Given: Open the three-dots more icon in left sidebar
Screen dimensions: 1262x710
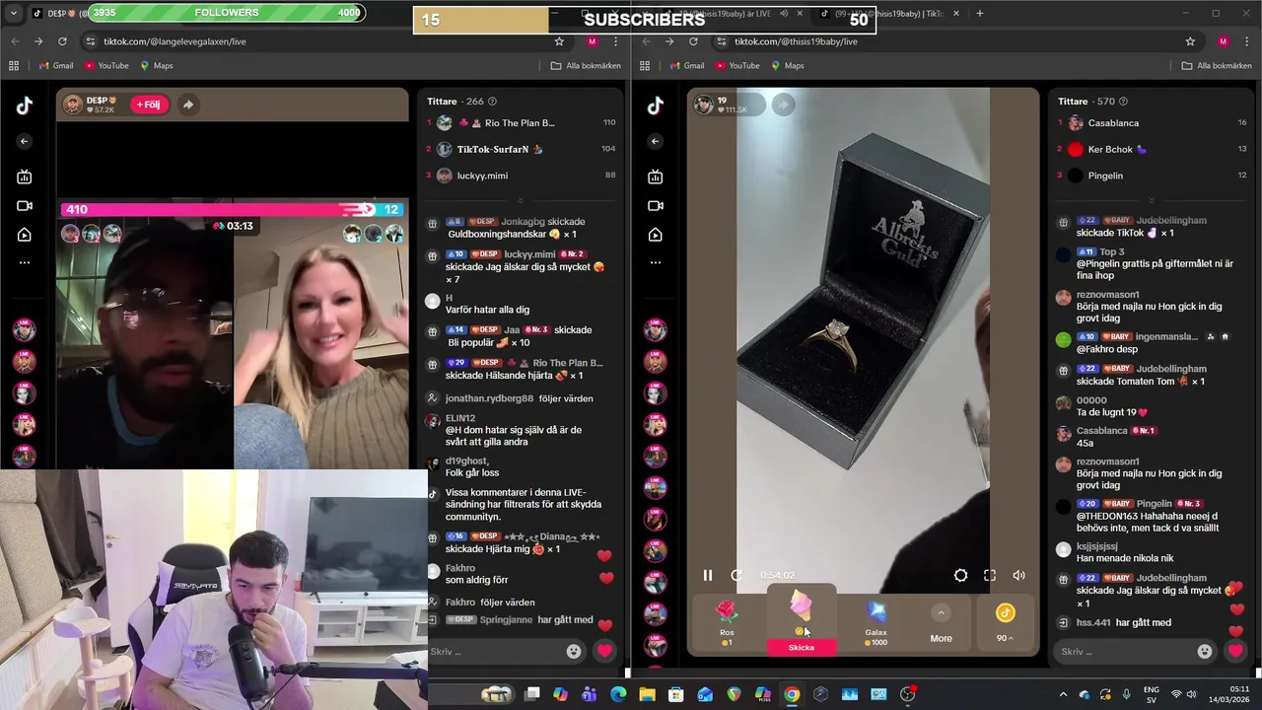Looking at the screenshot, I should pyautogui.click(x=25, y=262).
